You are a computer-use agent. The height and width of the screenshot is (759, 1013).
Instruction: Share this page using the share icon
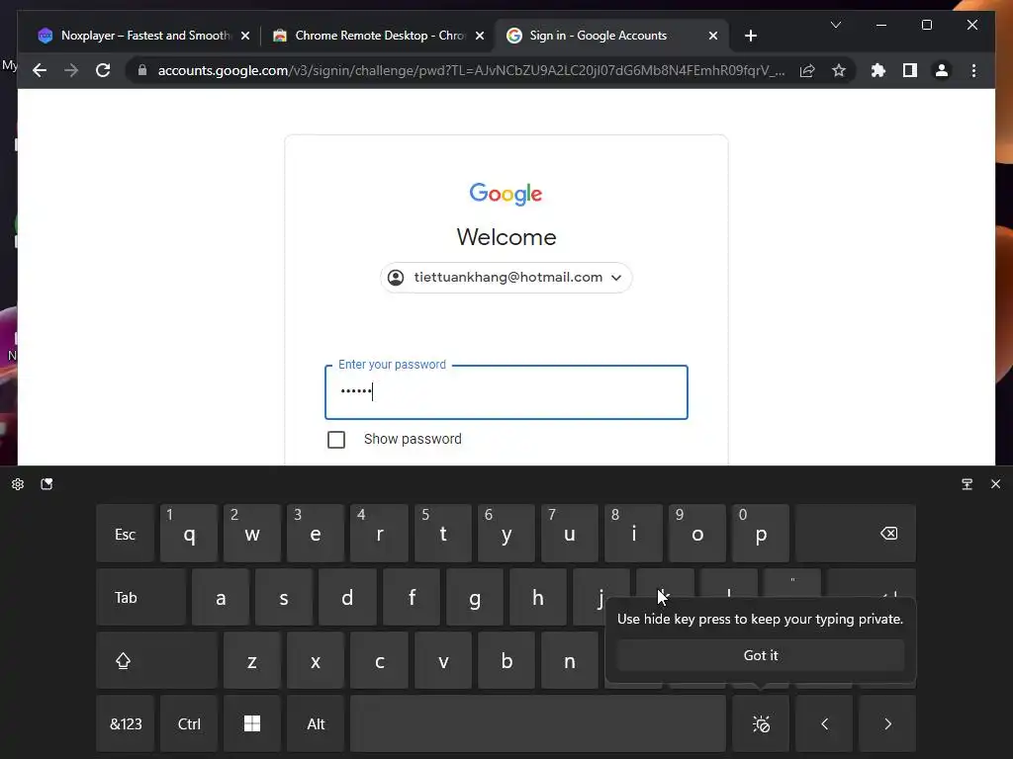pos(807,70)
